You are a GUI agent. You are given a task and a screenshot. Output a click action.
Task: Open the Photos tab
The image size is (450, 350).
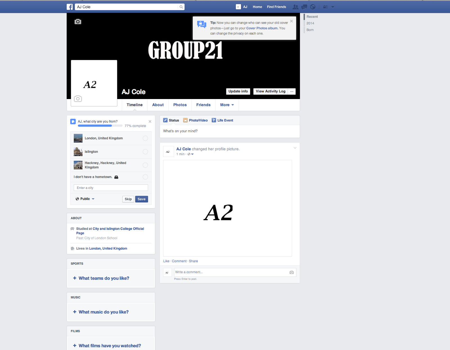(x=180, y=105)
